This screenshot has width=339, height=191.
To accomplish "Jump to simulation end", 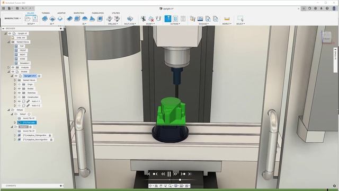I will pos(190,174).
